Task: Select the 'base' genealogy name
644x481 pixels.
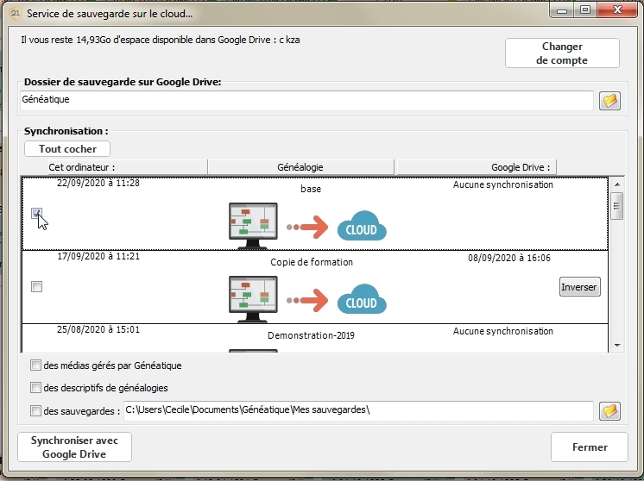Action: point(311,189)
